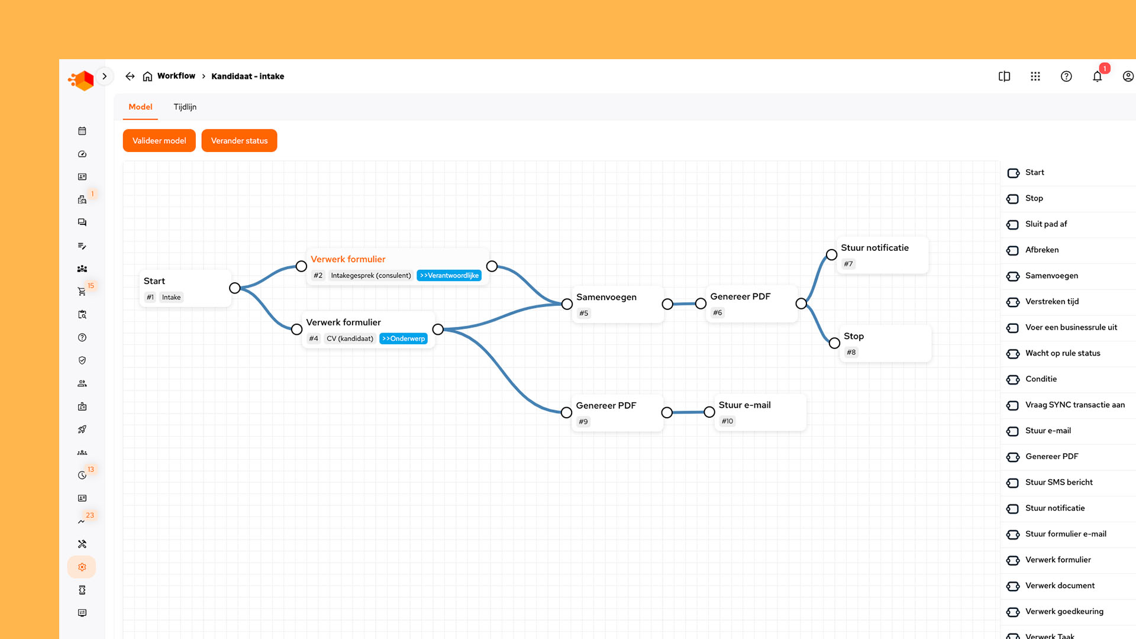Click the rocket icon in the sidebar
1136x639 pixels.
[x=82, y=429]
